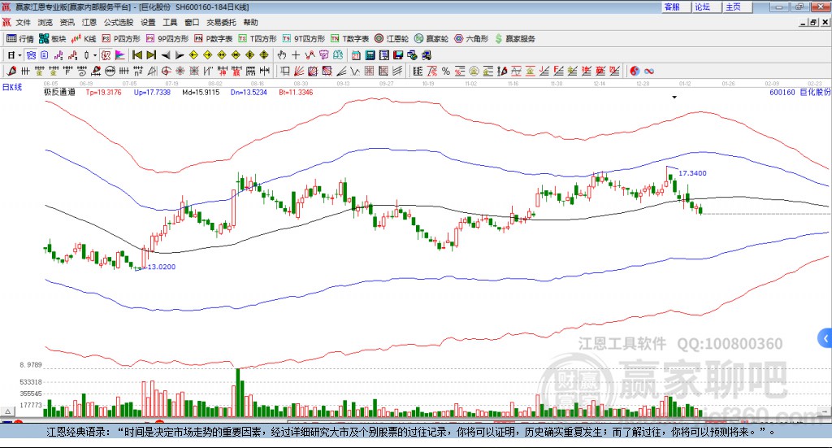Viewport: 832px width, 448px height.
Task: Step chart left with black arrow
Action: point(166,55)
